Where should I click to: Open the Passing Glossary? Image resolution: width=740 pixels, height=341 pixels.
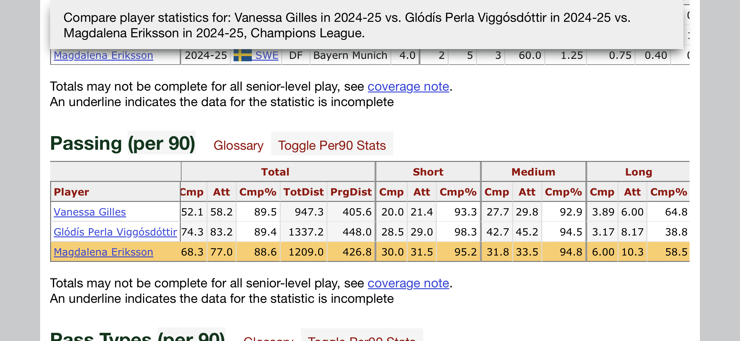(238, 145)
